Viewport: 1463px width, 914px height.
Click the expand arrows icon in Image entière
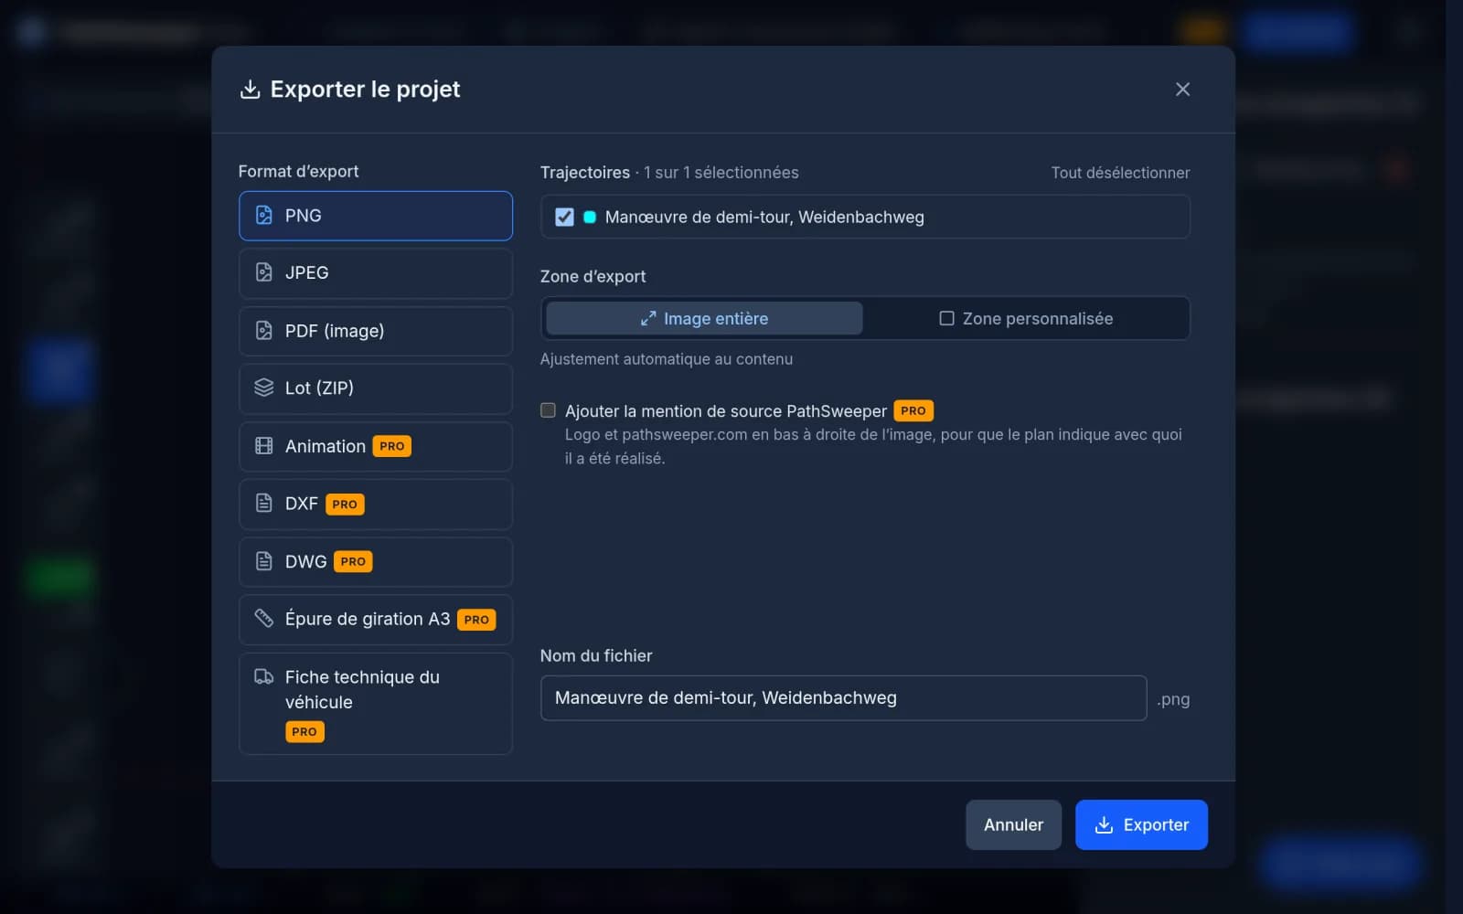point(648,318)
